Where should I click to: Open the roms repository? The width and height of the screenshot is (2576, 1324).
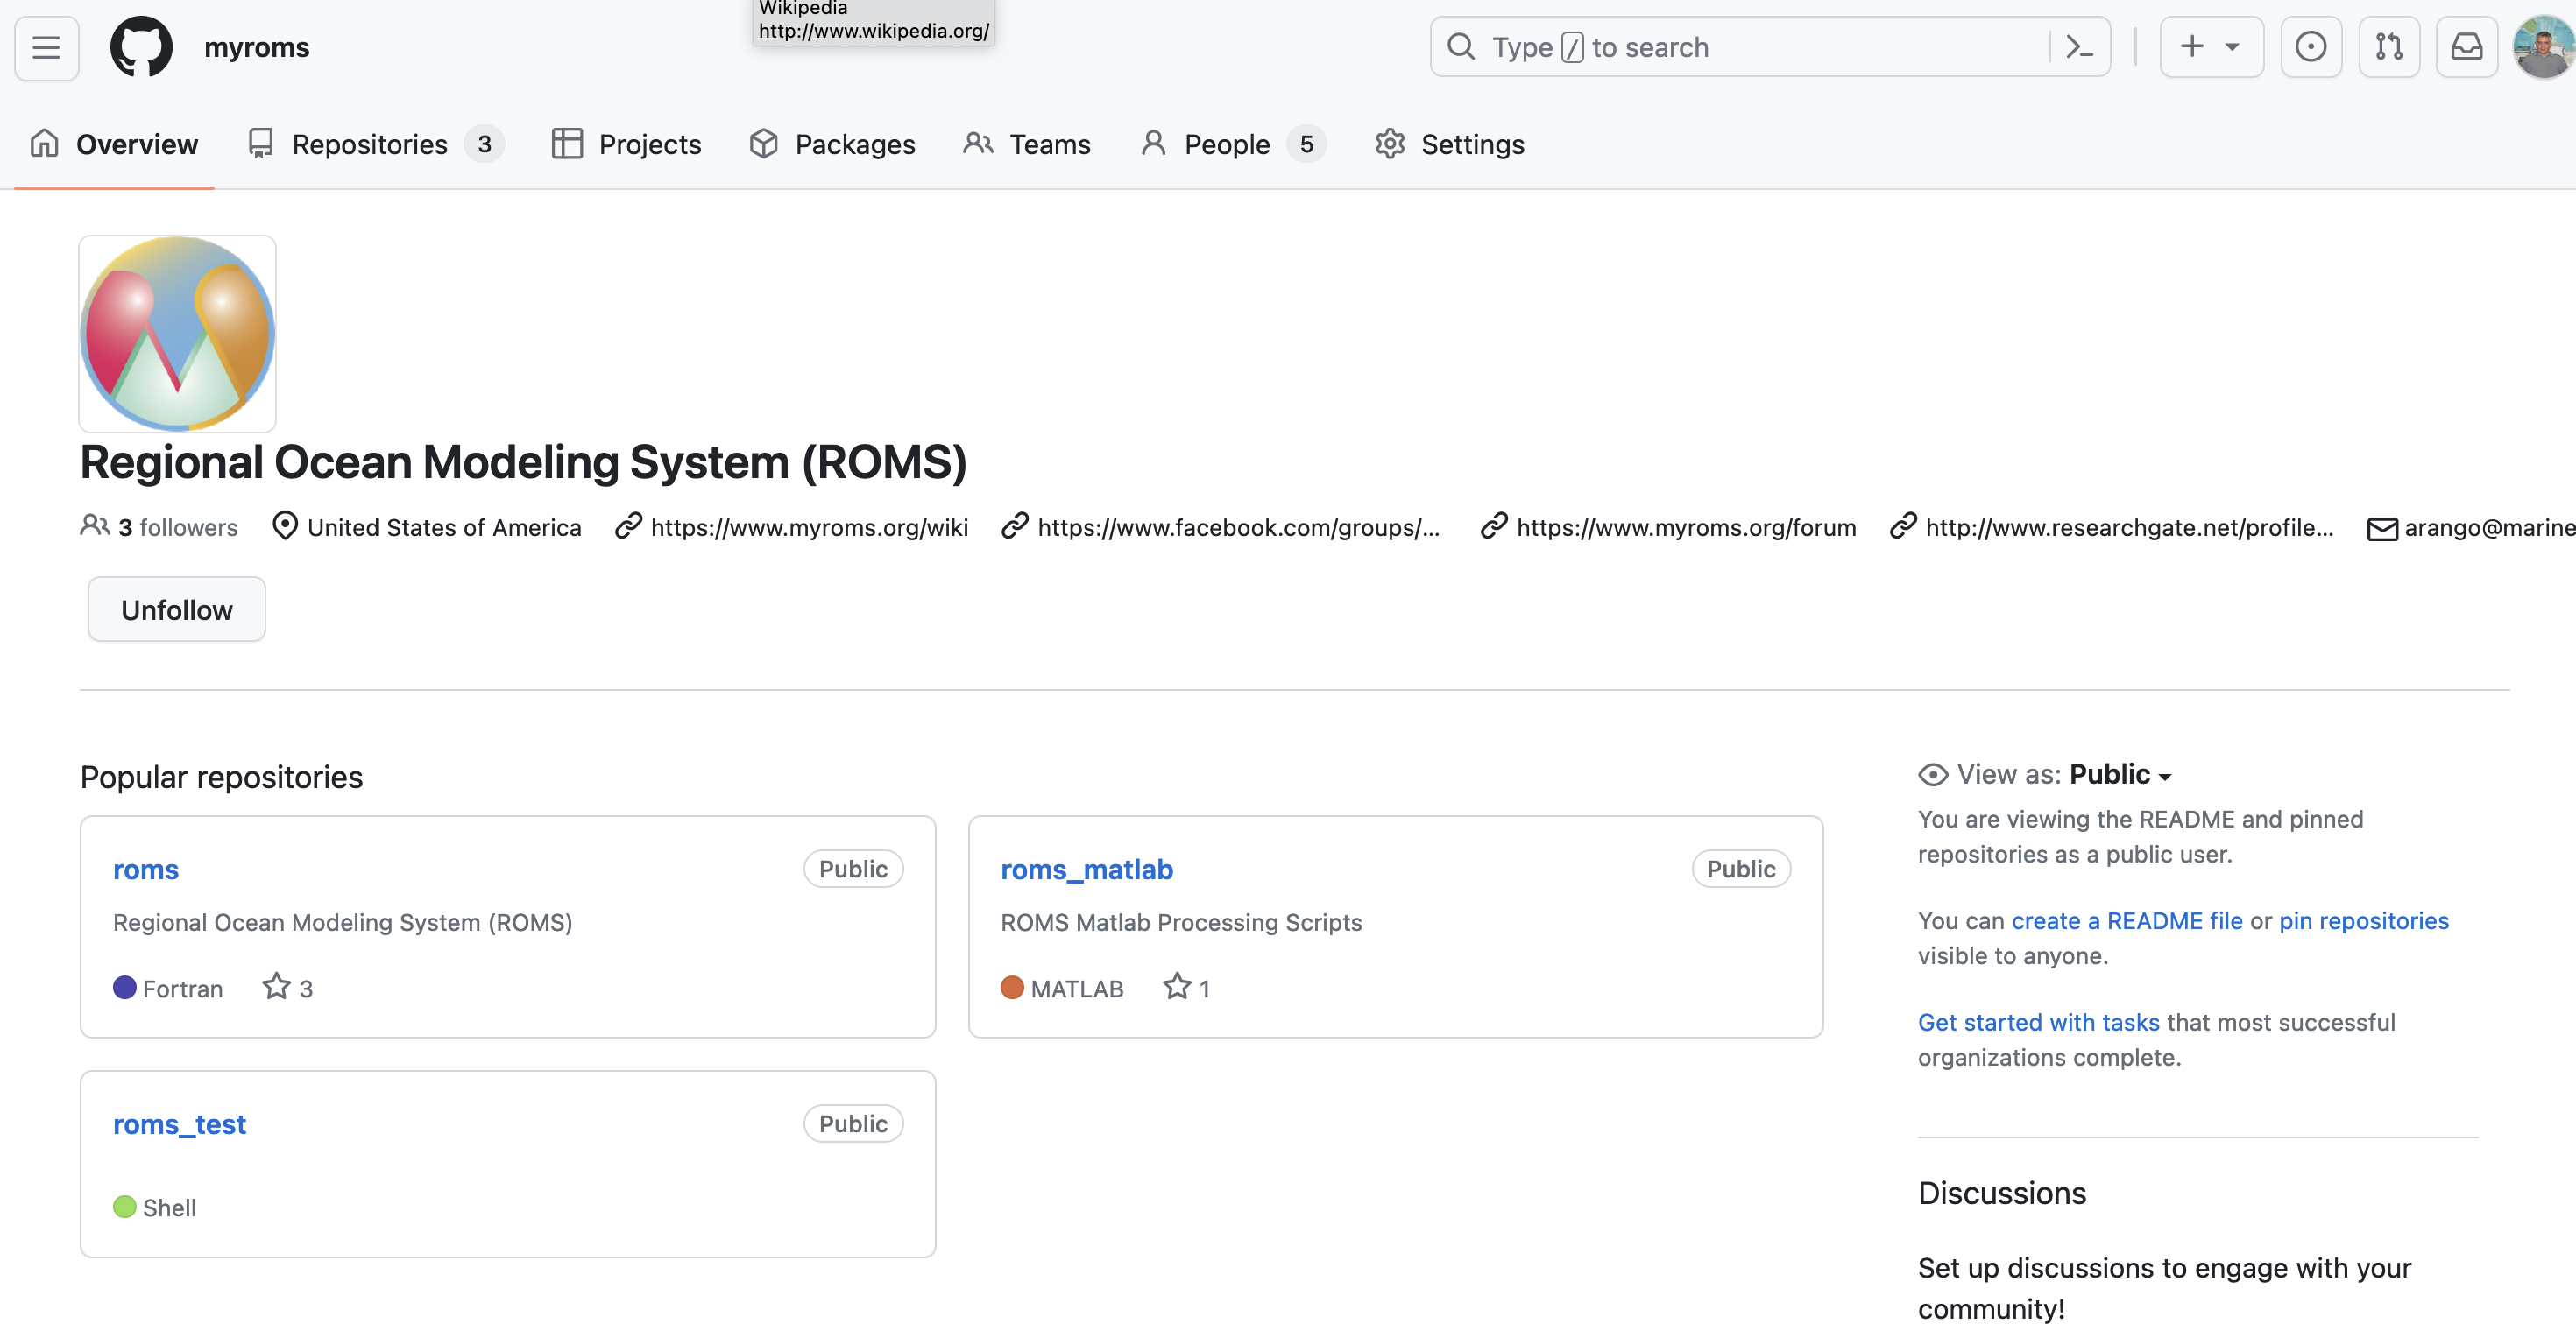(x=146, y=869)
